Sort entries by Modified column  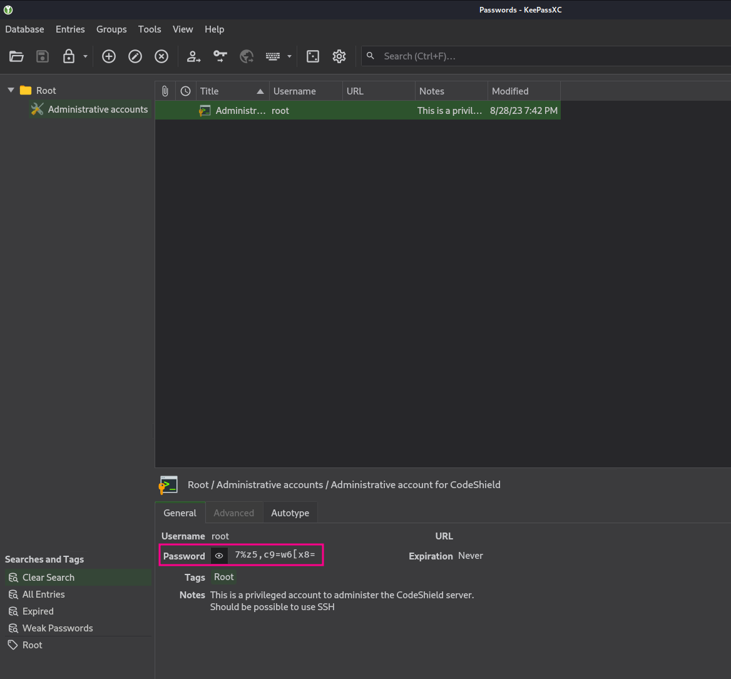(x=524, y=91)
